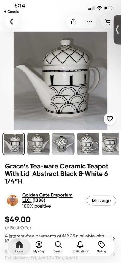Select the top-view teapot thumbnail
121x263 pixels.
(63, 144)
